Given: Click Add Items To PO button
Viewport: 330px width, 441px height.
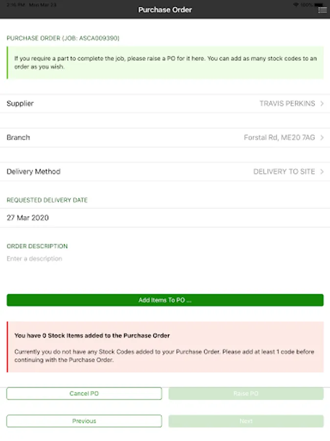Looking at the screenshot, I should (165, 300).
